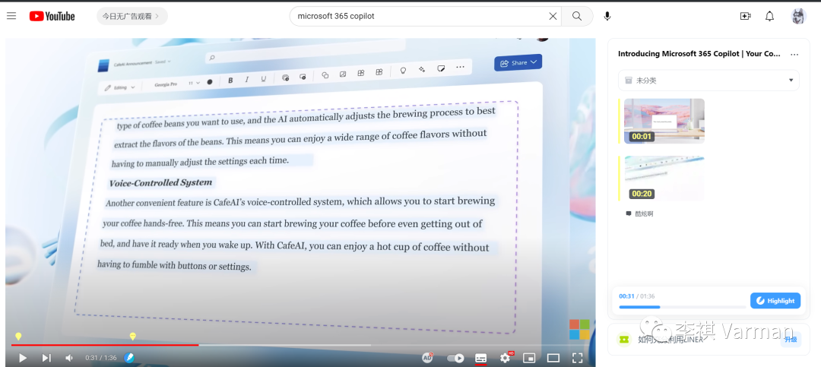Start voice search with the microphone
This screenshot has width=821, height=367.
point(607,16)
